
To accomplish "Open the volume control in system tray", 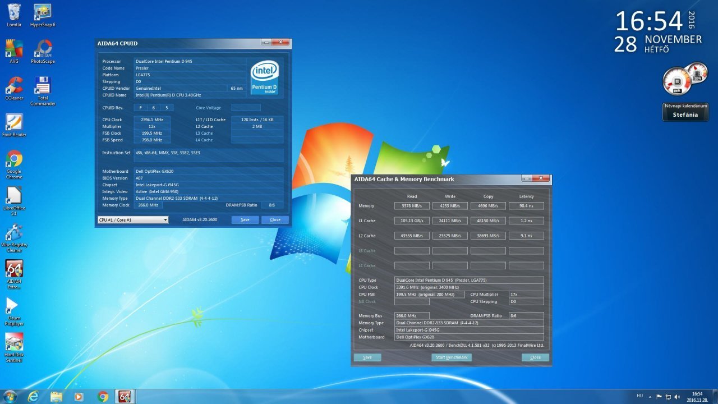I will (x=677, y=397).
